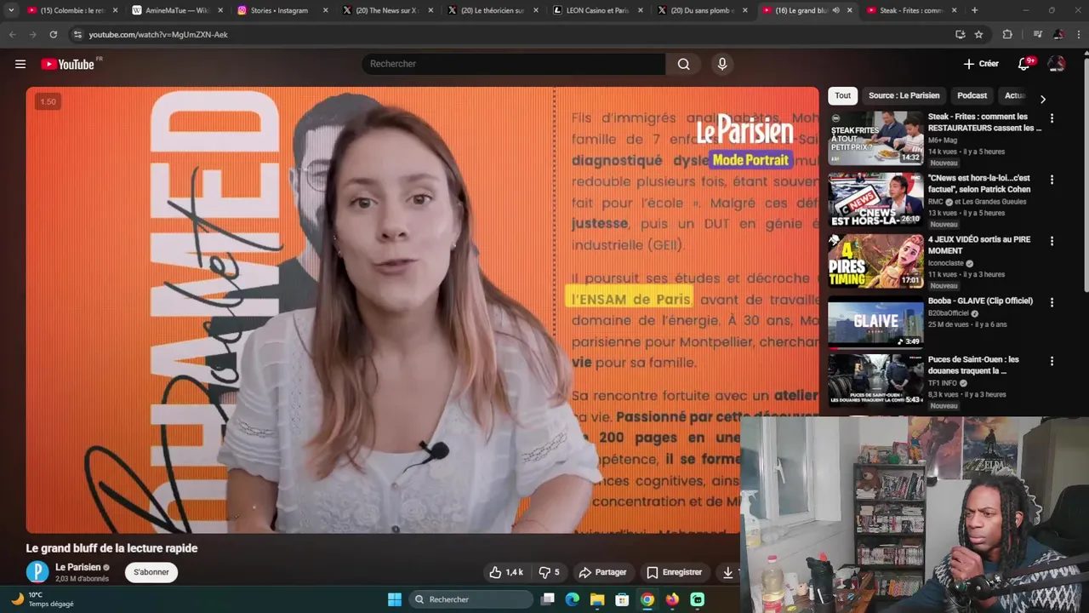Screen dimensions: 1089x613
Task: Open the Chrome media control icon
Action: click(1037, 34)
